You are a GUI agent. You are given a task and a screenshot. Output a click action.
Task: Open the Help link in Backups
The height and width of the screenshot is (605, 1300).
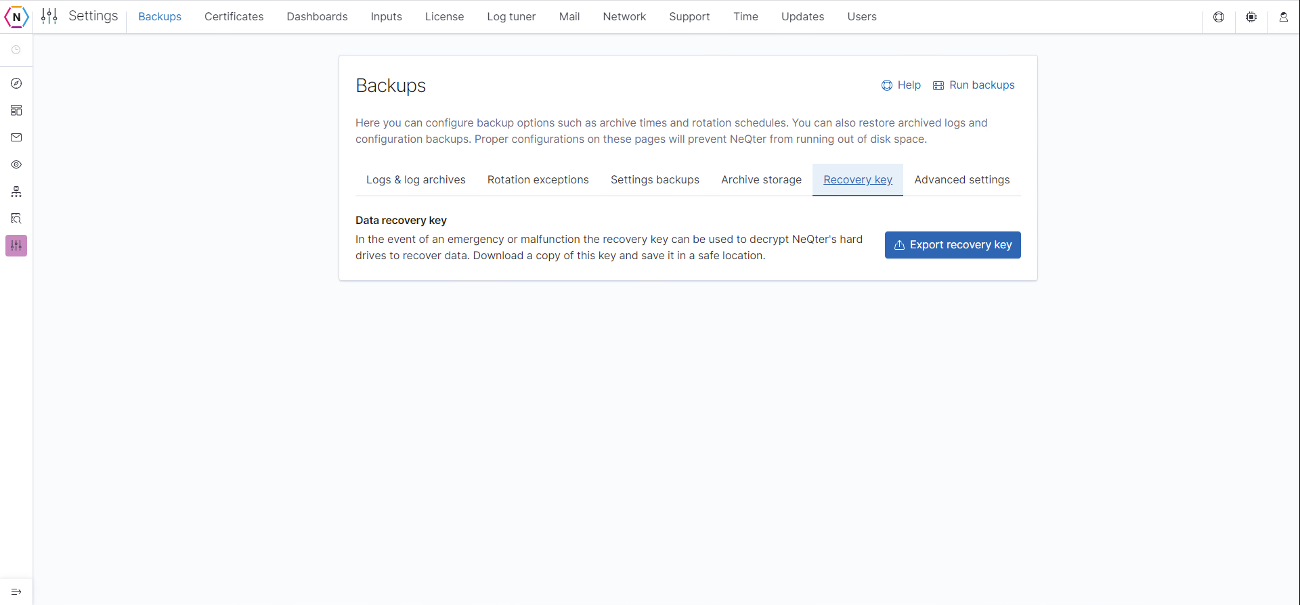pyautogui.click(x=901, y=85)
